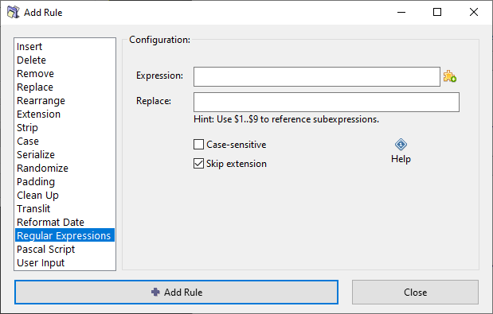
Task: Choose the Remove rule
Action: click(65, 73)
